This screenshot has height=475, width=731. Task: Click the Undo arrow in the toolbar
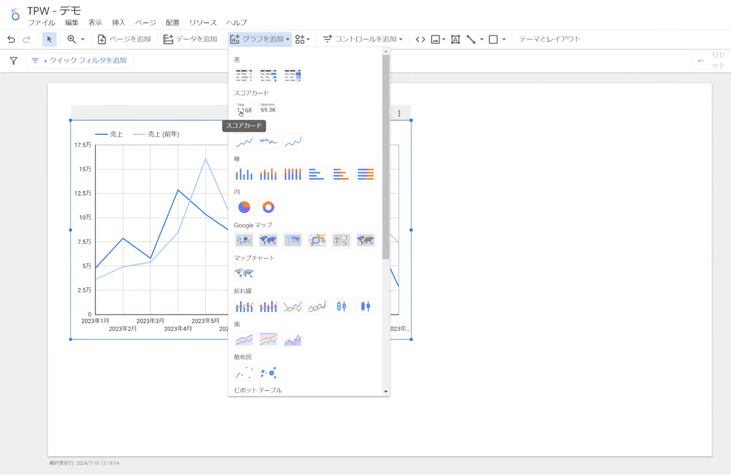[x=11, y=40]
